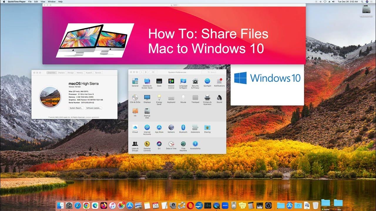Click the System Report button
The width and height of the screenshot is (376, 211).
tap(76, 108)
